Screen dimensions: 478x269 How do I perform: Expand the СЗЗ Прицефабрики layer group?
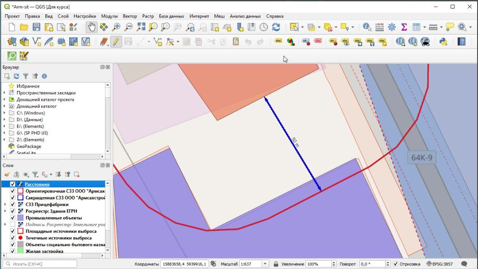(x=5, y=204)
